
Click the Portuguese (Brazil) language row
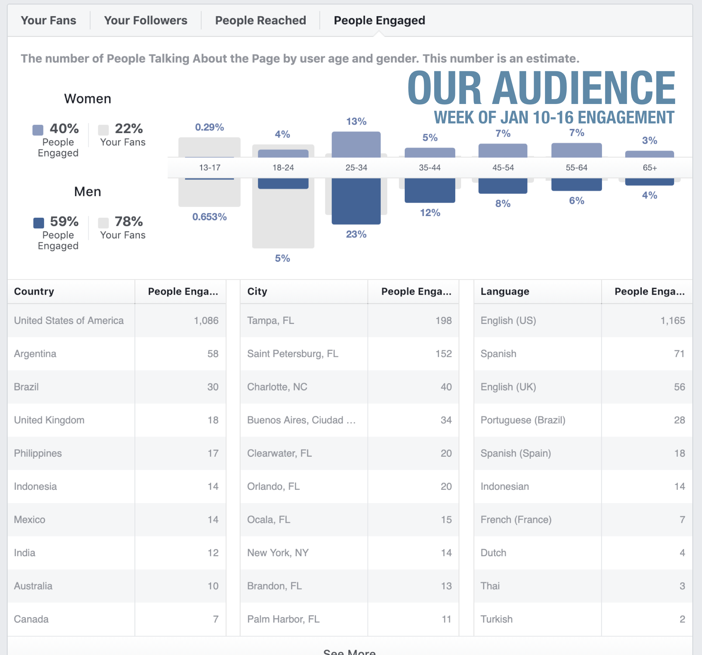(x=583, y=420)
